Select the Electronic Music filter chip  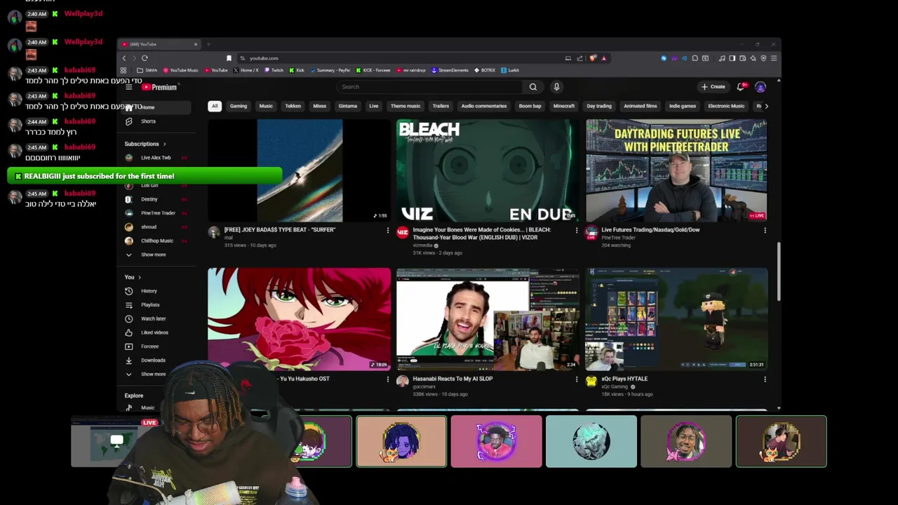pyautogui.click(x=726, y=106)
